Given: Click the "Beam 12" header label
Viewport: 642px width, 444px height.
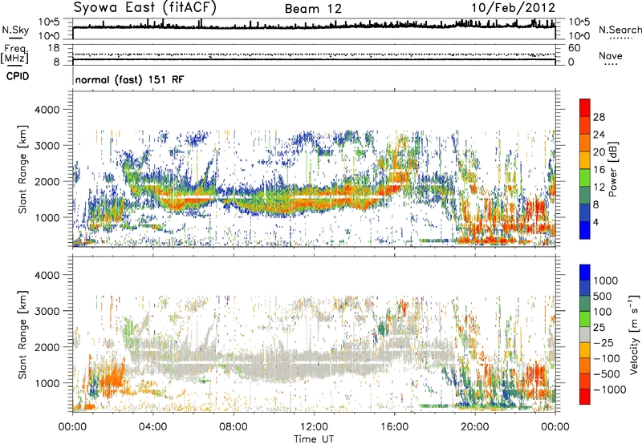Looking at the screenshot, I should [313, 9].
